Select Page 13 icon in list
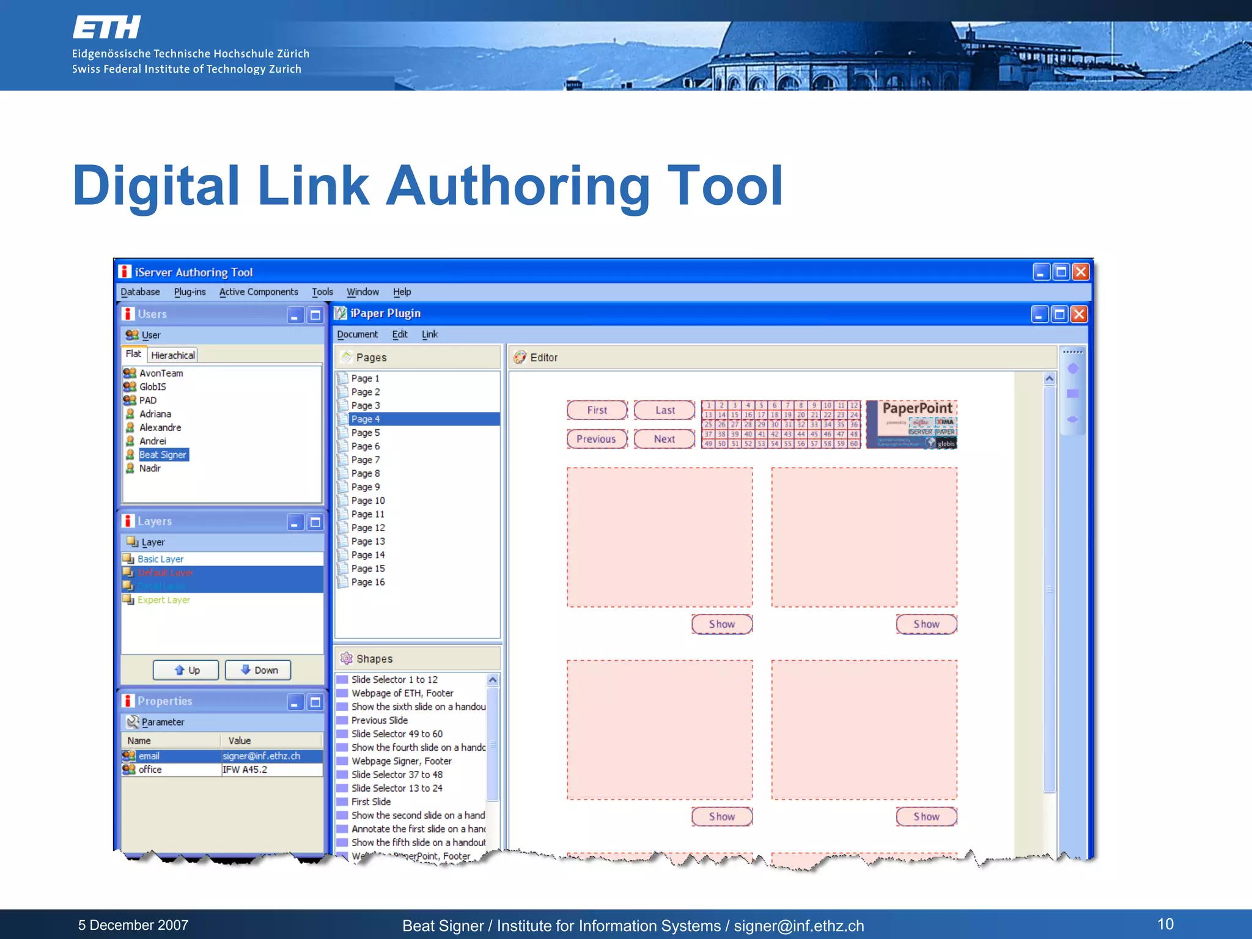Screen dimensions: 1252x939 coord(343,541)
